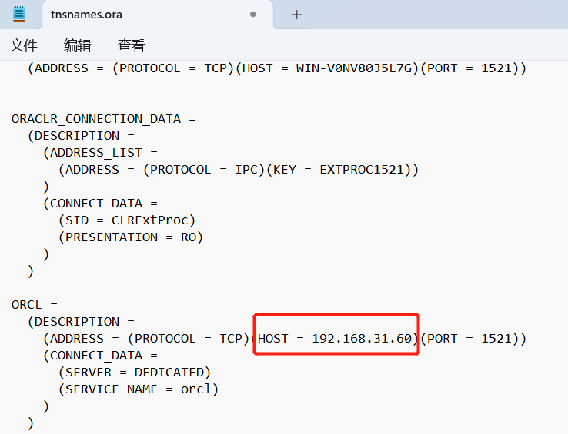Viewport: 568px width, 434px height.
Task: Click the line ORACLR_CONNECTION_DATA =
Action: [x=104, y=119]
